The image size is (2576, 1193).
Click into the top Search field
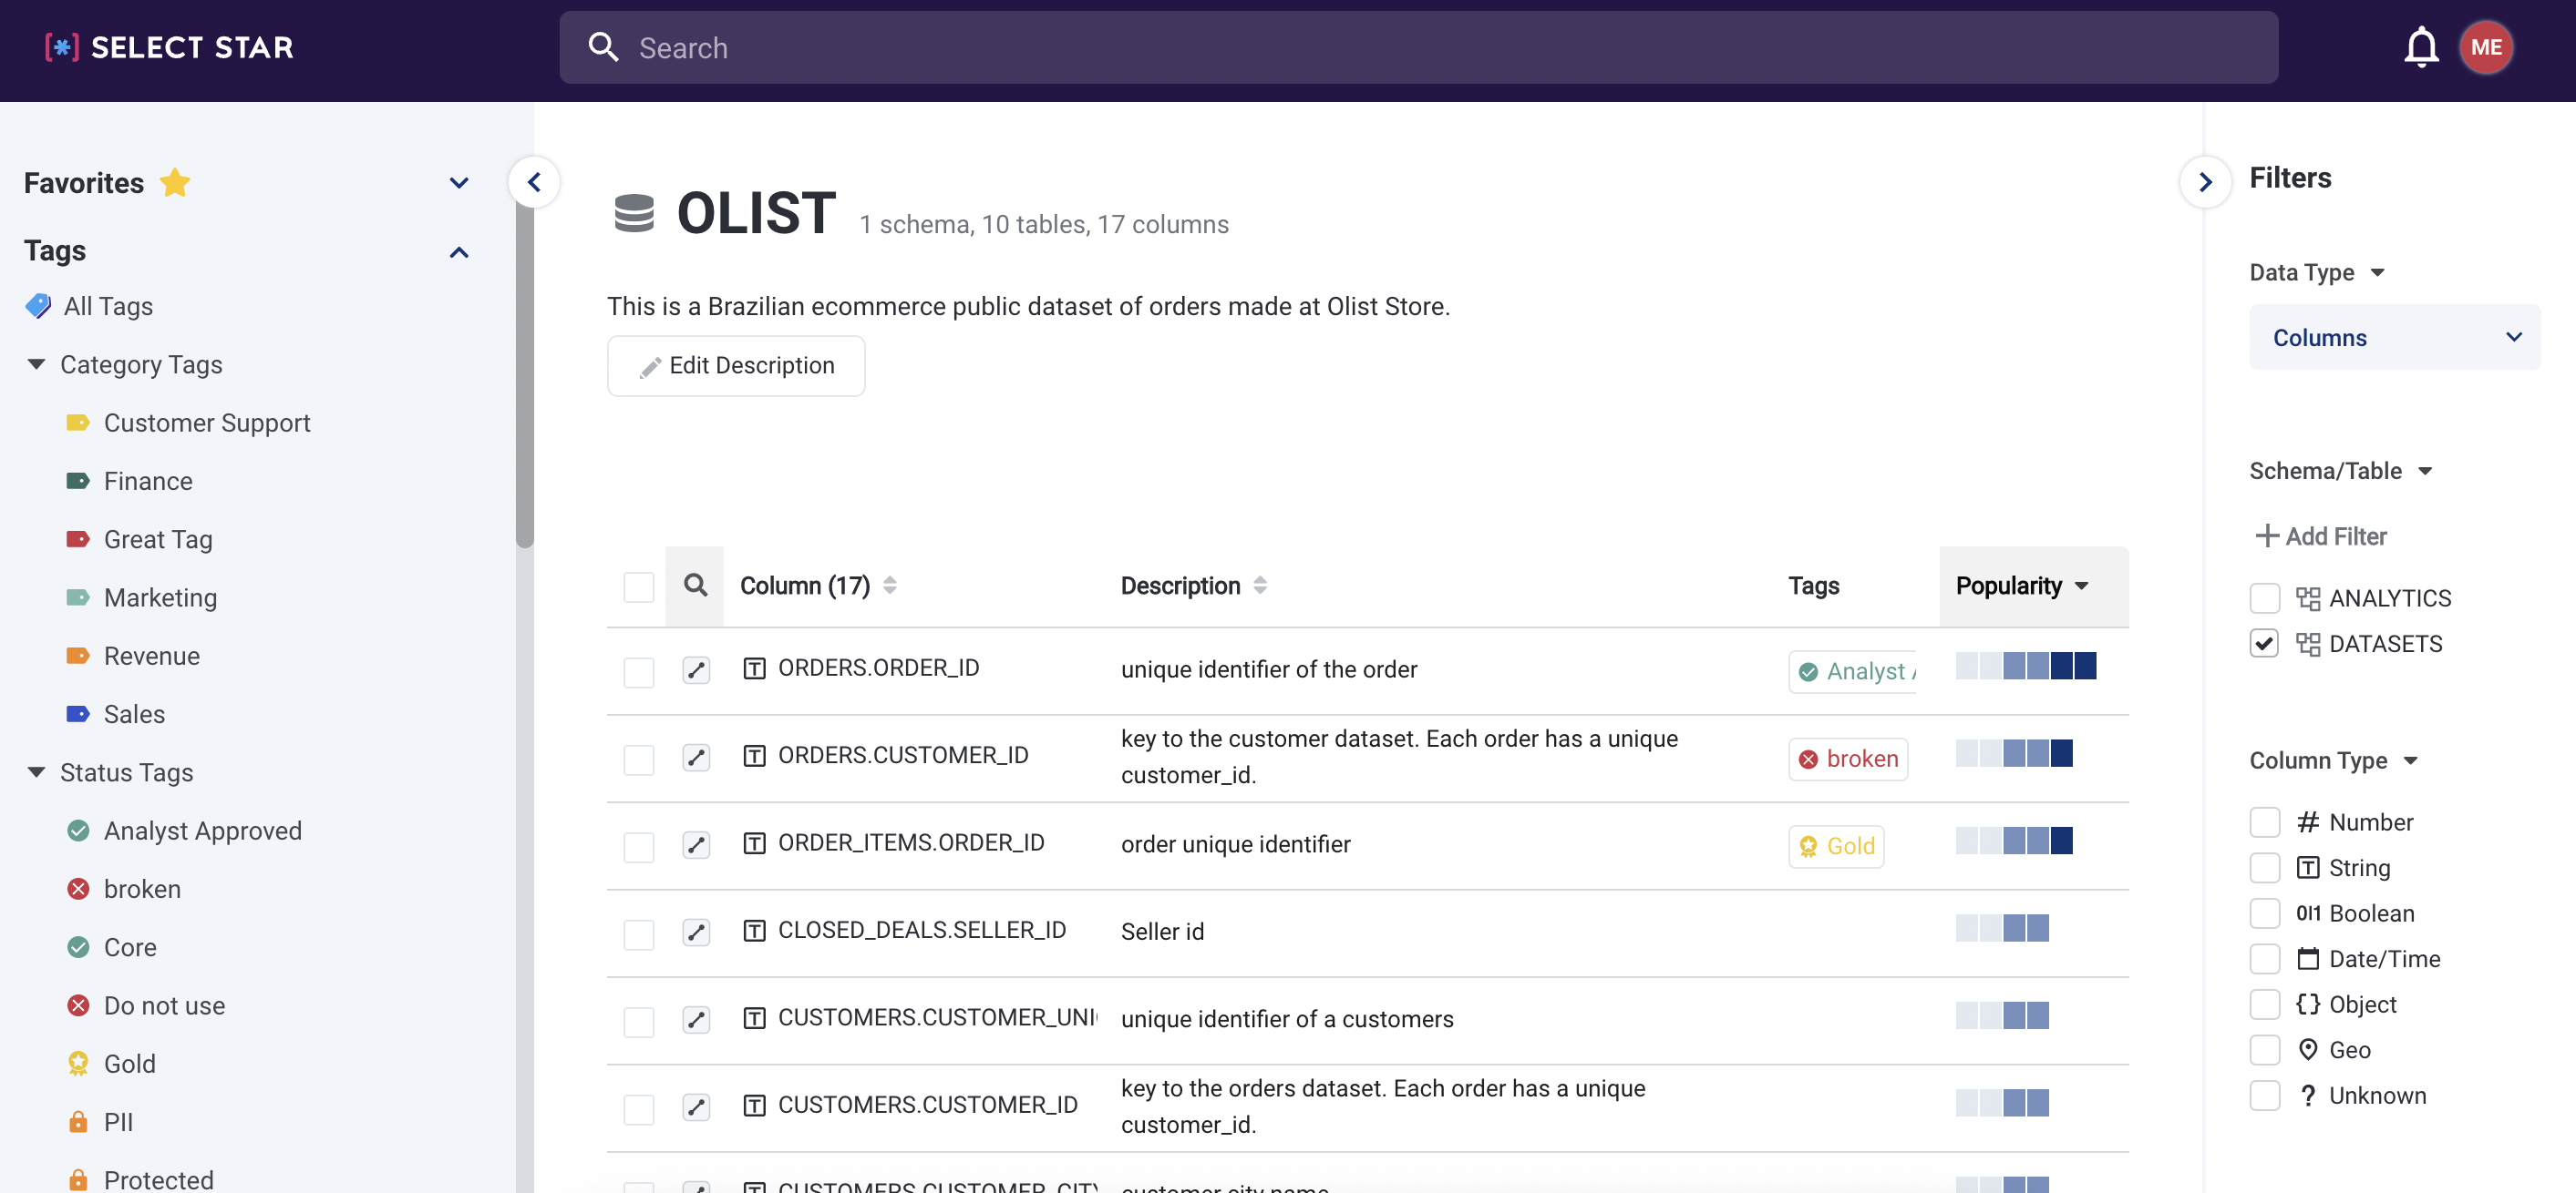1417,47
